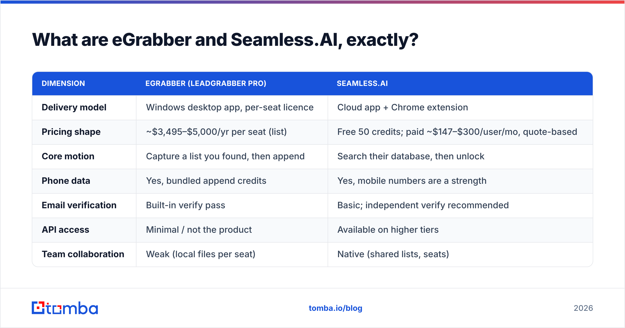Click 'Capture a list you found, then append'

pos(225,156)
